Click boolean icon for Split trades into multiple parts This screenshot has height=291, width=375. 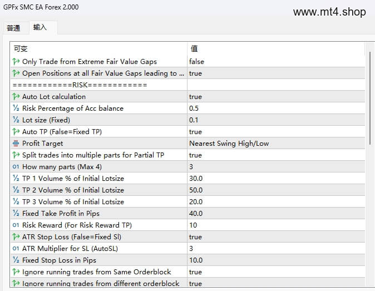coord(16,155)
